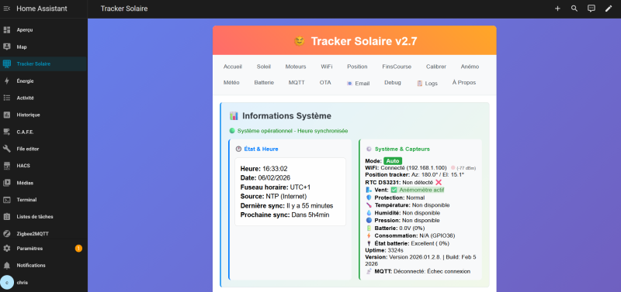Click the Terminal console icon
621x292 pixels.
click(7, 200)
